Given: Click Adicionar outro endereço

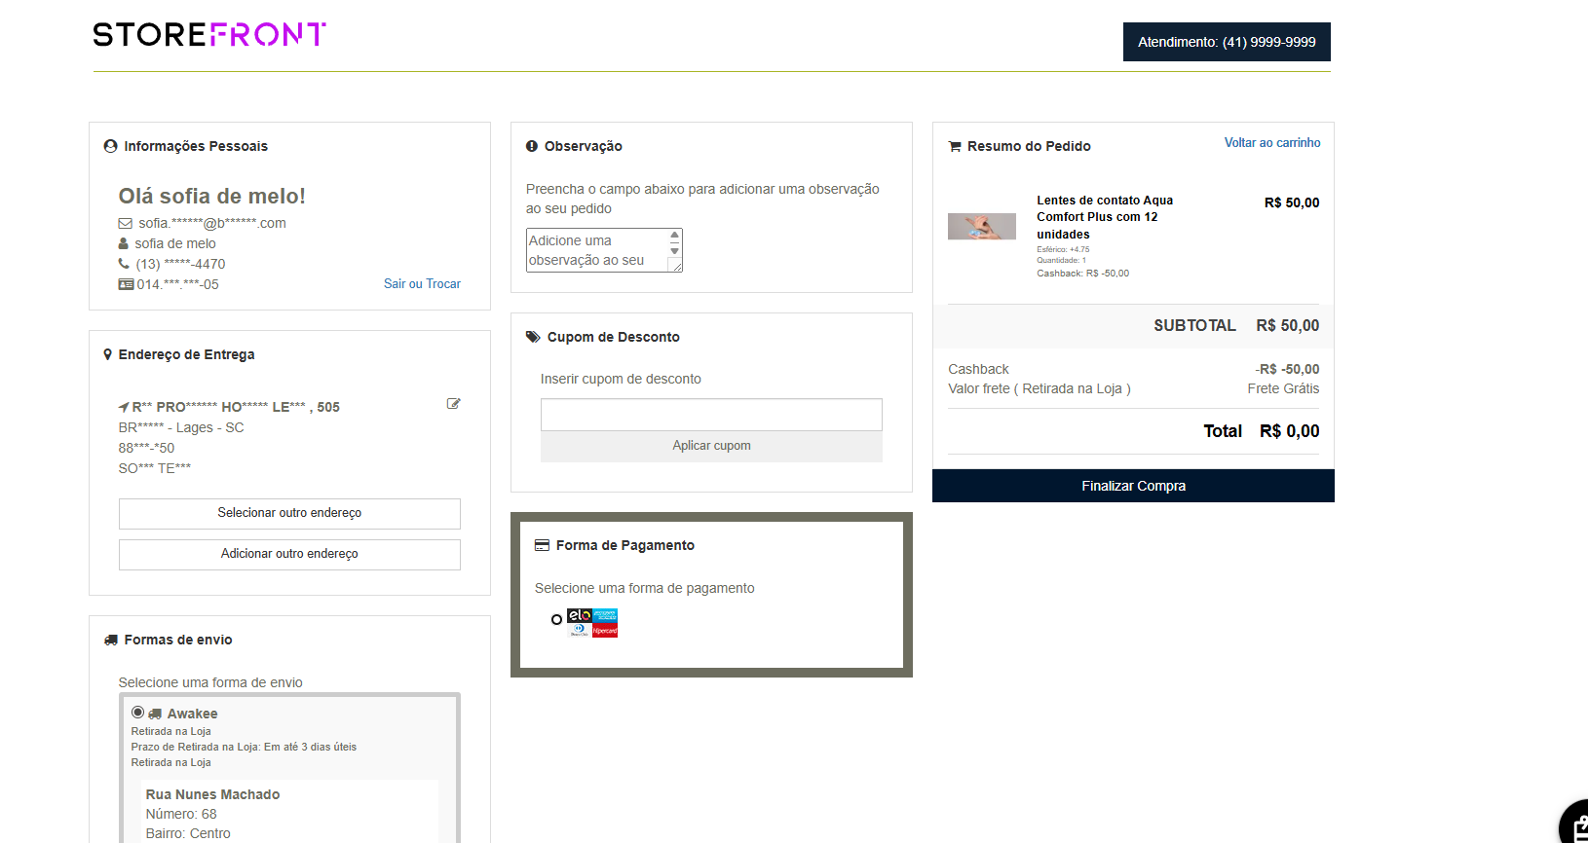Looking at the screenshot, I should click(x=289, y=554).
